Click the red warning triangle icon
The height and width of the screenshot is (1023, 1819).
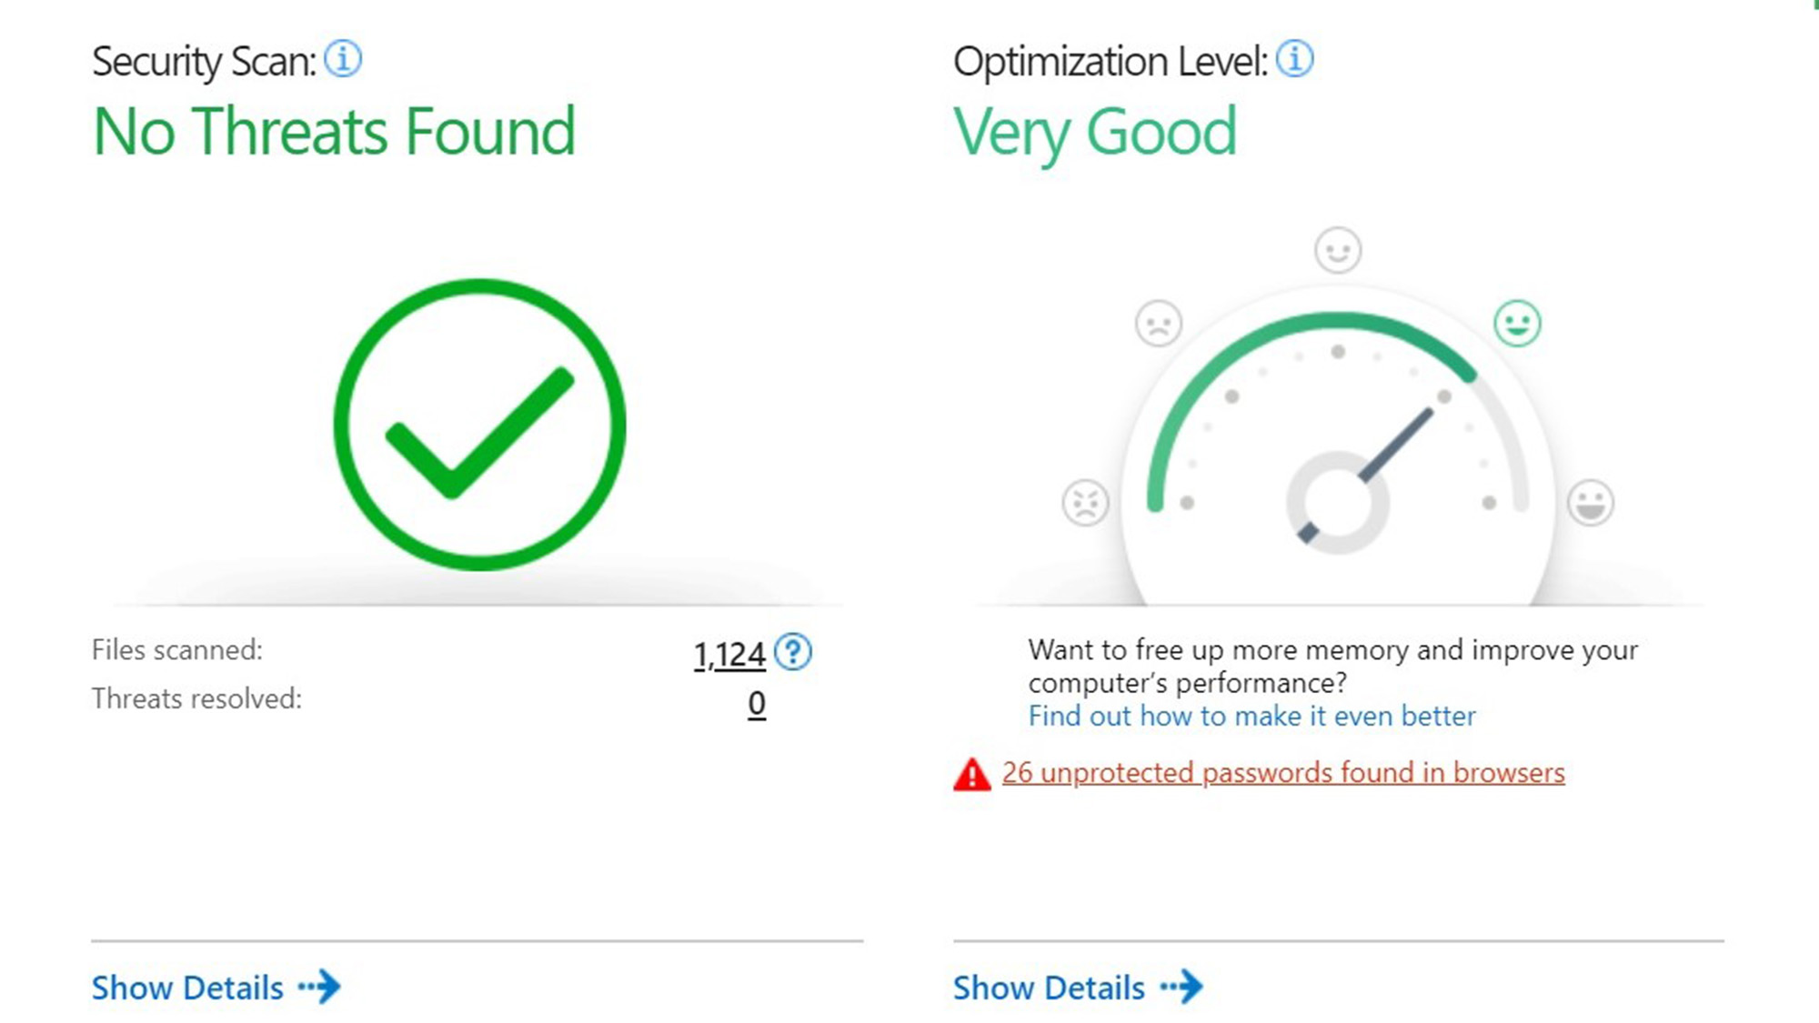pos(971,775)
